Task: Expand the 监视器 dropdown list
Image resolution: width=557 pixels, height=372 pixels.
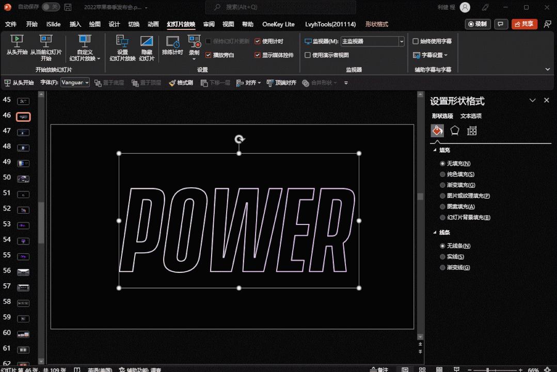Action: click(401, 41)
